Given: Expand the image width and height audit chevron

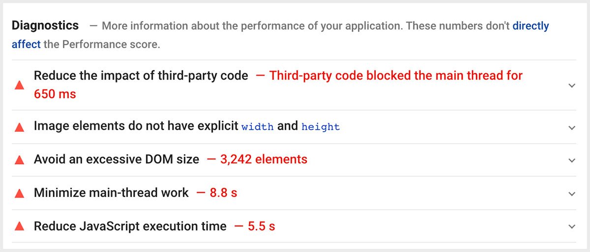Looking at the screenshot, I should pos(571,127).
